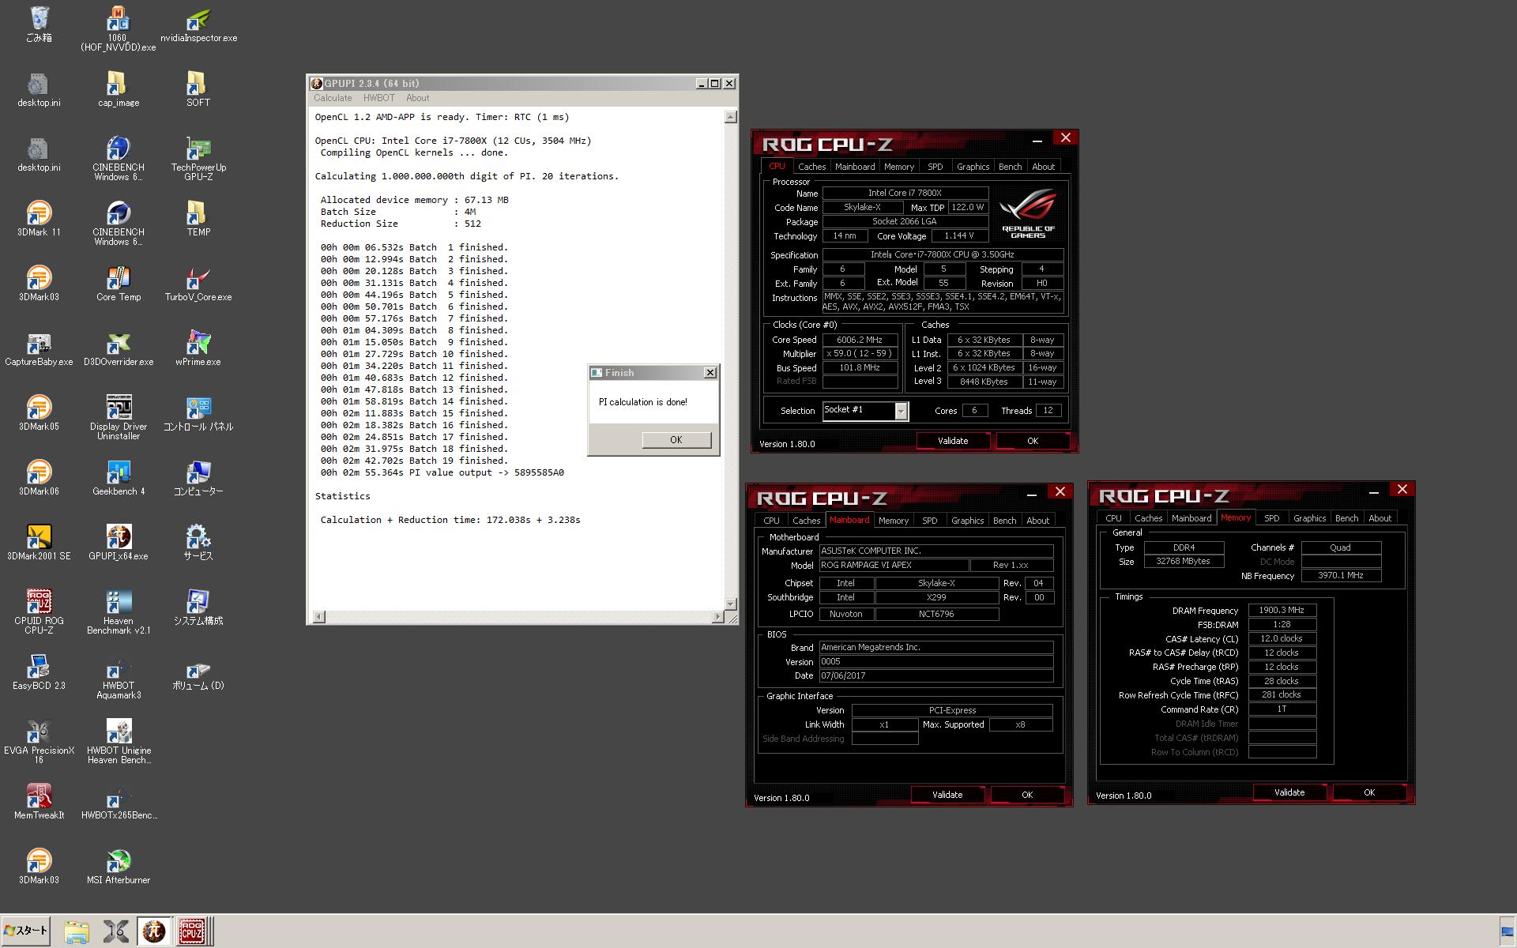Open CaptureBaby.exe desktop icon

pyautogui.click(x=39, y=348)
